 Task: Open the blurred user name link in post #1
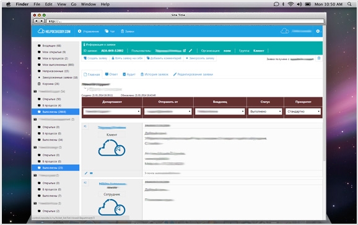tap(111, 128)
